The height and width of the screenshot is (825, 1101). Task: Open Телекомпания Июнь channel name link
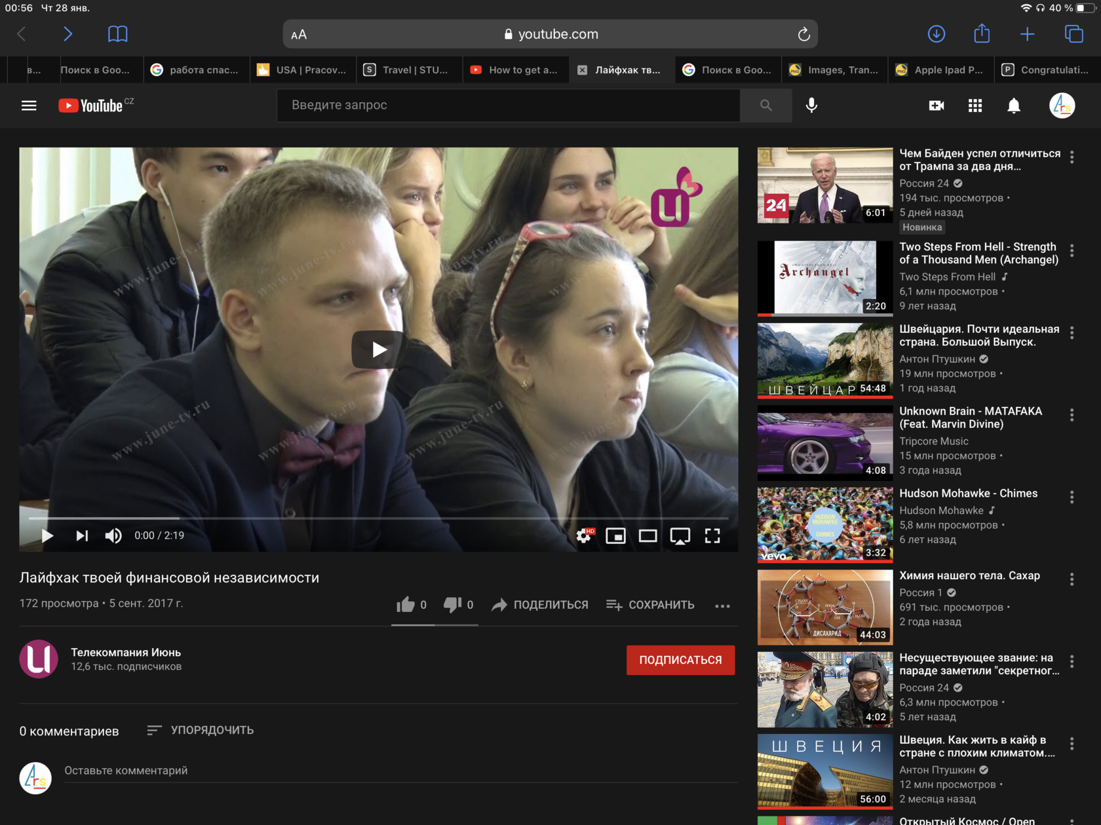coord(126,652)
